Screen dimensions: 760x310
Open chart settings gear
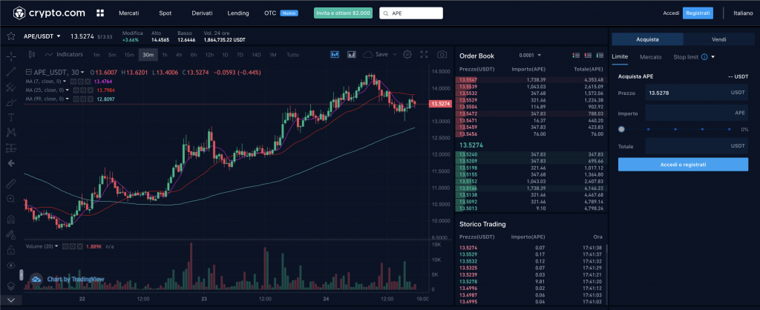pos(407,54)
